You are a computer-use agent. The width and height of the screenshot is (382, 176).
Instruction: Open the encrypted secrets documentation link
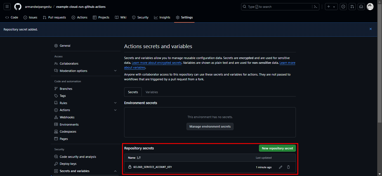click(x=157, y=63)
